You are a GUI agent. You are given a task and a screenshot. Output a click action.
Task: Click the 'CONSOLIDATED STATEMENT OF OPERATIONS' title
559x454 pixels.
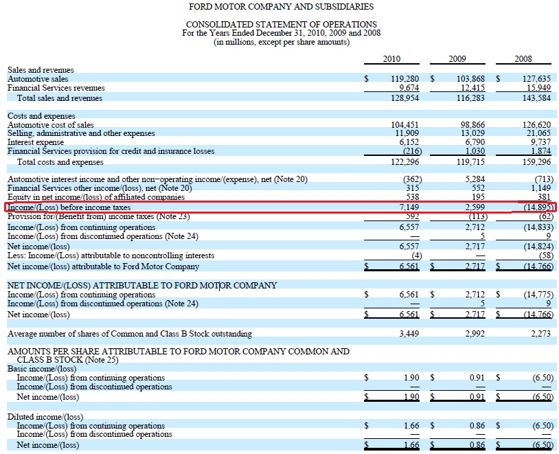pos(282,25)
